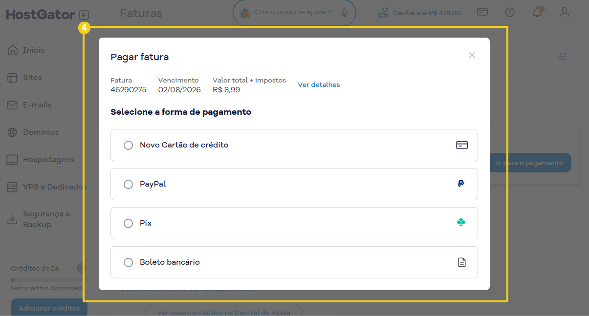Click the Pix logo icon
The width and height of the screenshot is (589, 316).
pyautogui.click(x=461, y=222)
